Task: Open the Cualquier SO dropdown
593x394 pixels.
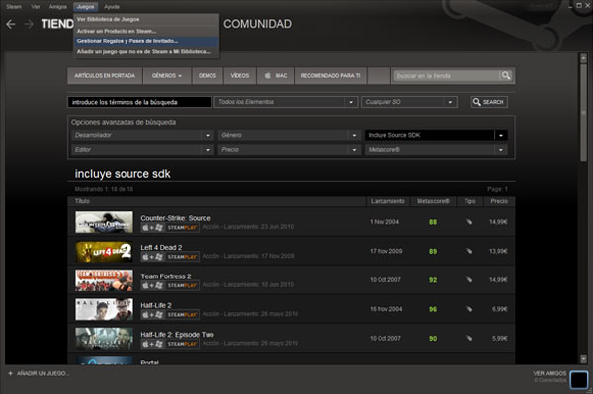Action: (x=409, y=102)
